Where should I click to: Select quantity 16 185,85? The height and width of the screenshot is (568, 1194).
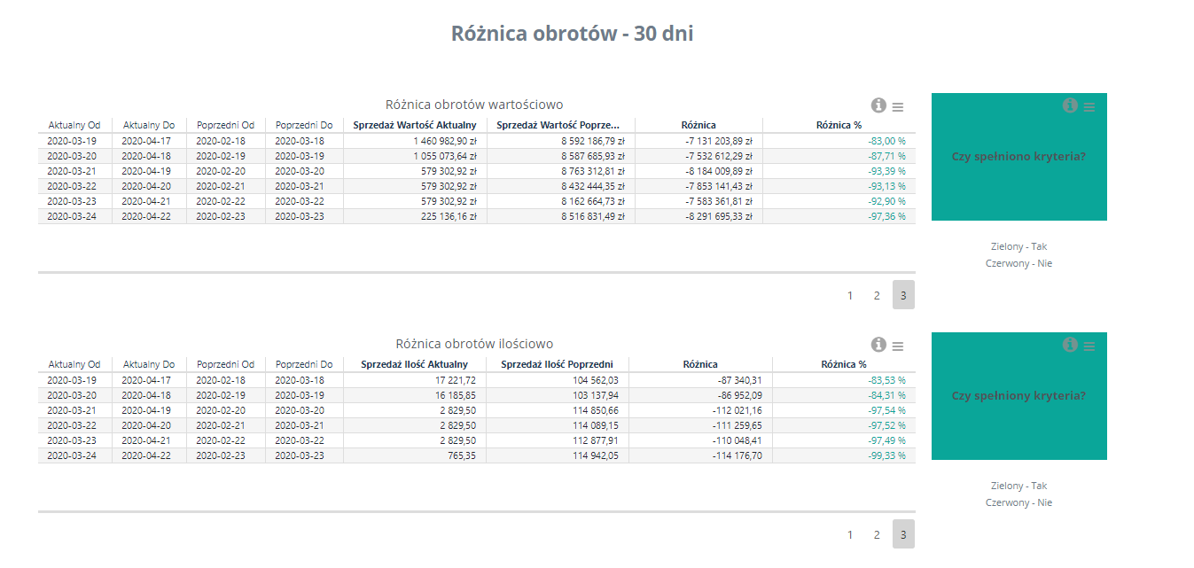tap(457, 395)
